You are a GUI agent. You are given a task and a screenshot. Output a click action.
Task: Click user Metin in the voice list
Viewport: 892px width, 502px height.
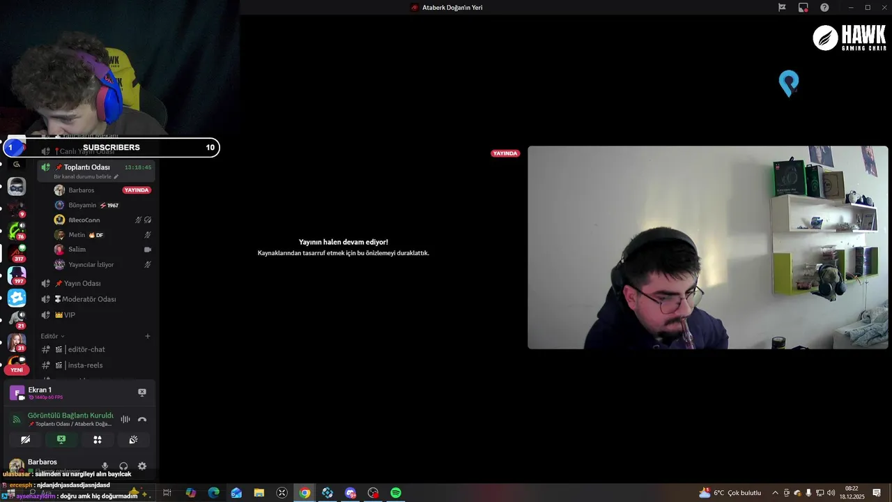[77, 235]
